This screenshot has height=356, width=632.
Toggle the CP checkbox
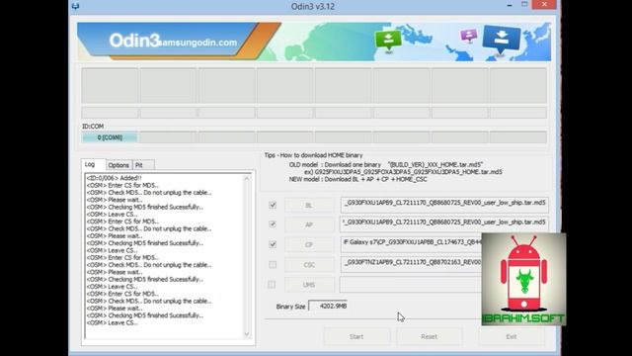click(273, 244)
